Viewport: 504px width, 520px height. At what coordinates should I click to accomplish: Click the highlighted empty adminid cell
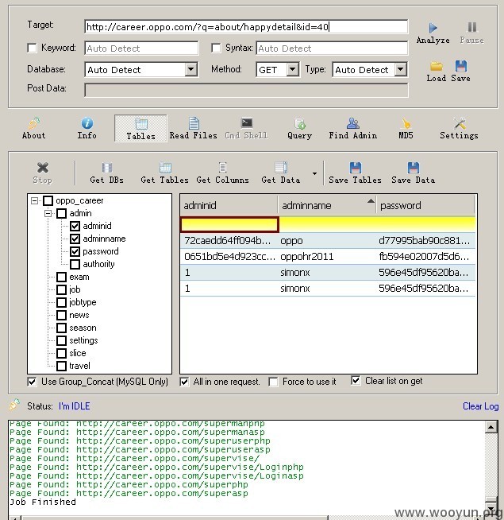click(229, 224)
